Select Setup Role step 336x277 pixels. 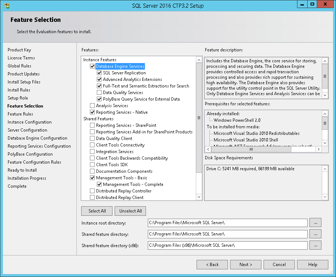(x=18, y=98)
